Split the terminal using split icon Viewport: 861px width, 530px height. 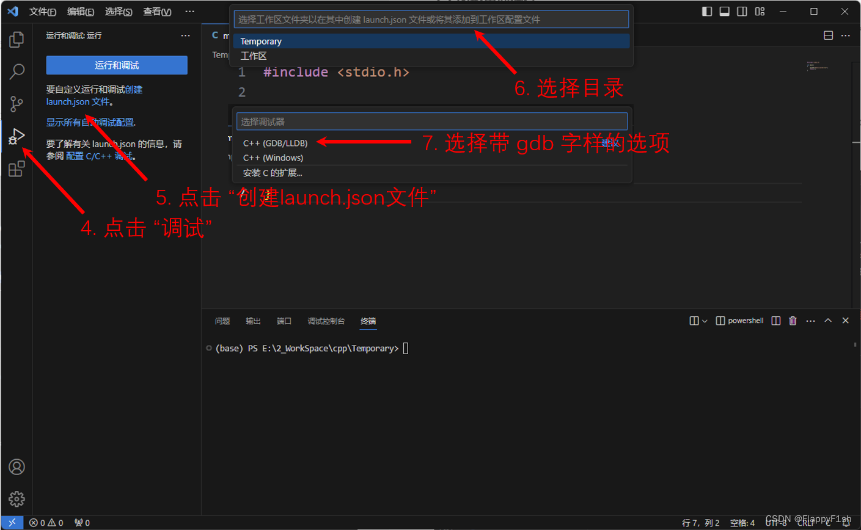pyautogui.click(x=776, y=321)
